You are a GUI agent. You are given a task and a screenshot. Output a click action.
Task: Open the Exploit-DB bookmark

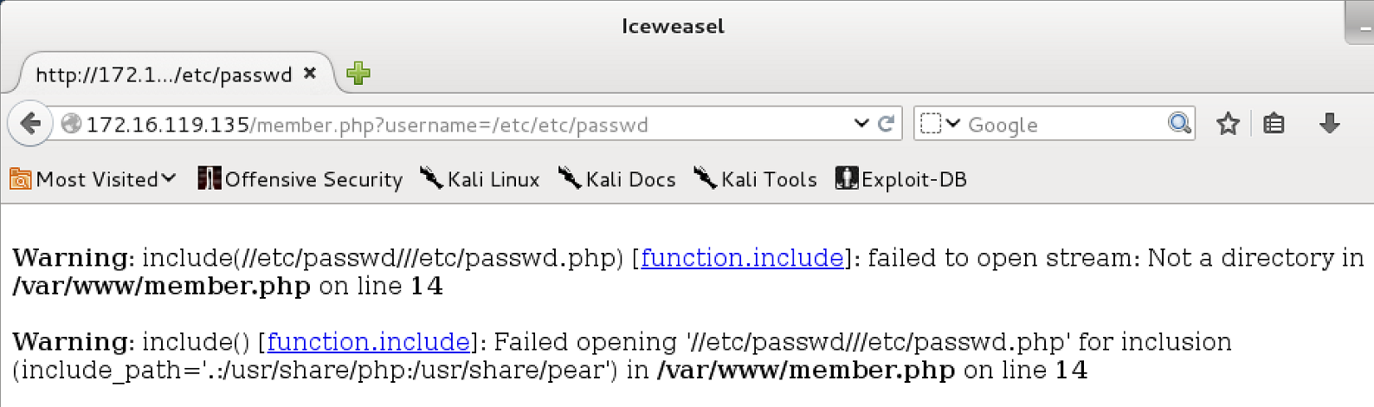coord(900,179)
